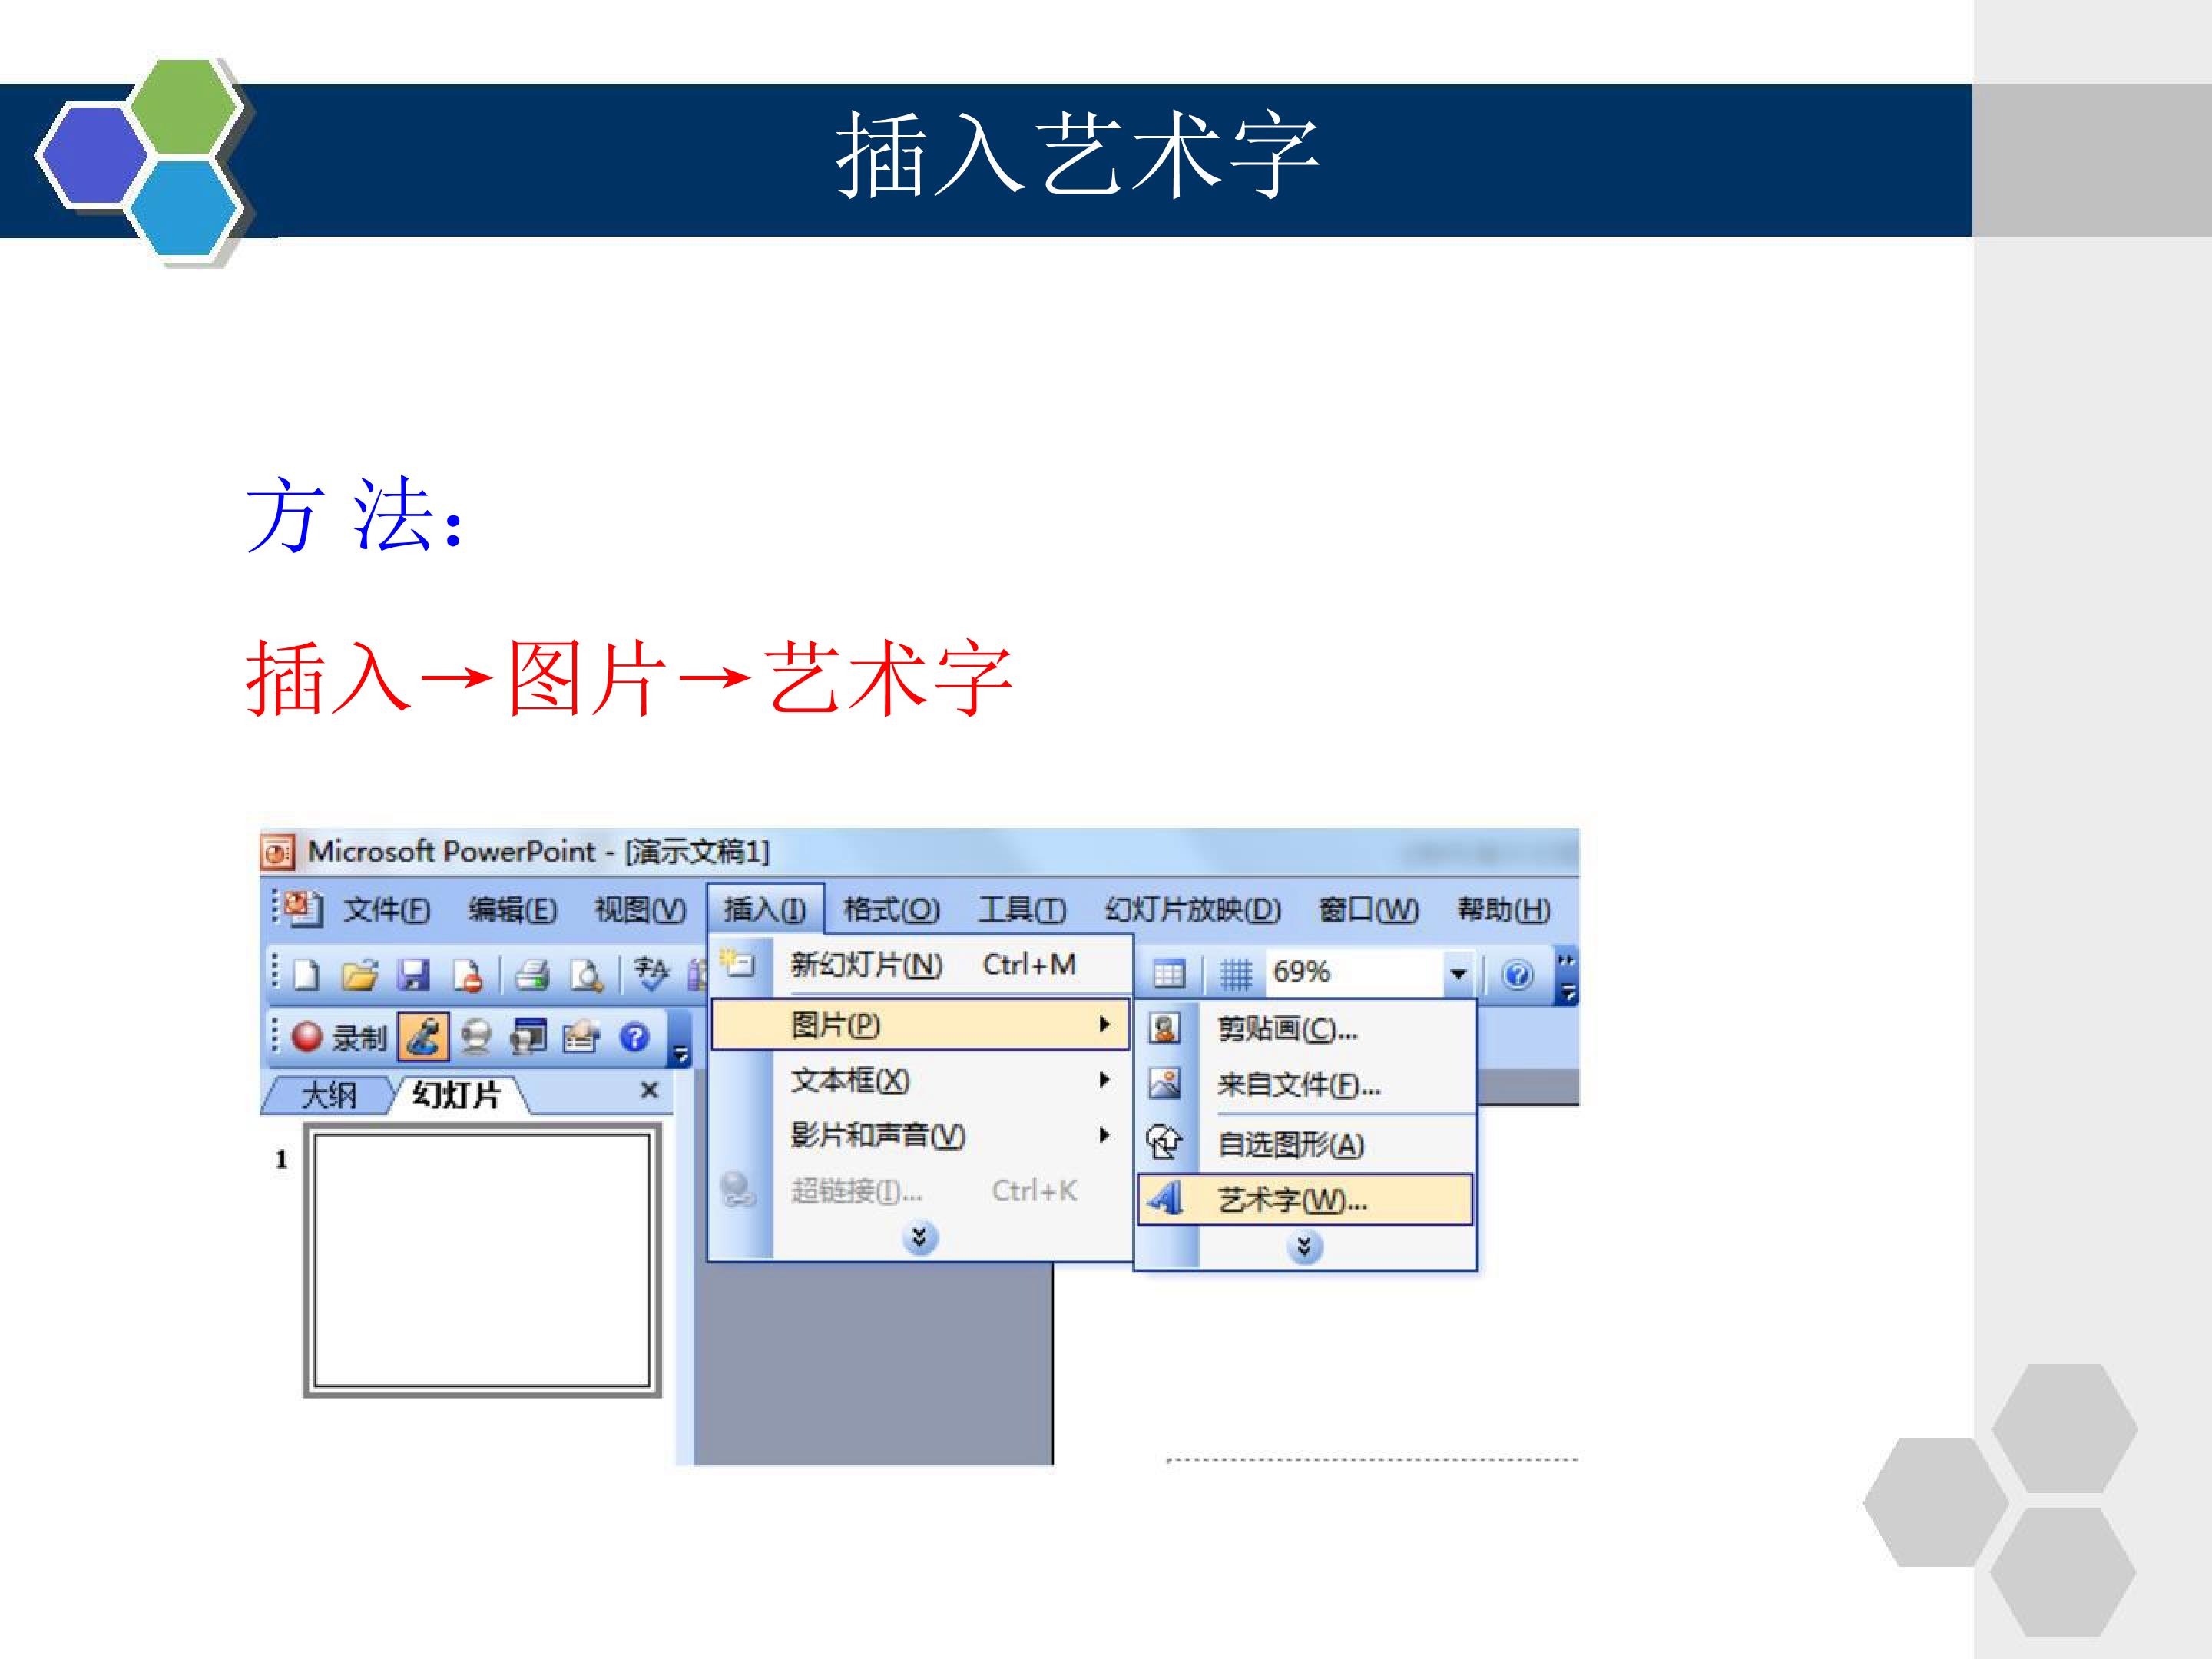This screenshot has width=2212, height=1659.
Task: Click the red 录制 record button
Action: (338, 1037)
